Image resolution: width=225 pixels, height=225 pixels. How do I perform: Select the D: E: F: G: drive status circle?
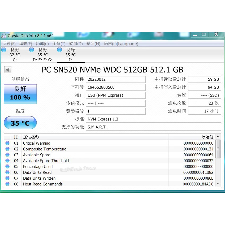(32, 50)
